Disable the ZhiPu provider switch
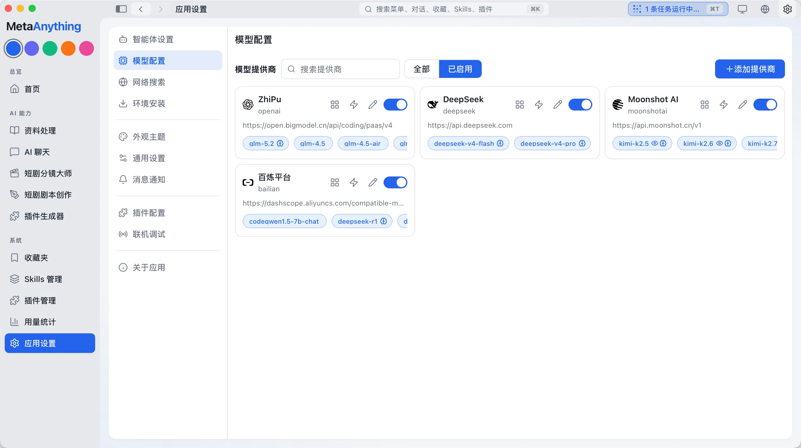 [x=395, y=105]
